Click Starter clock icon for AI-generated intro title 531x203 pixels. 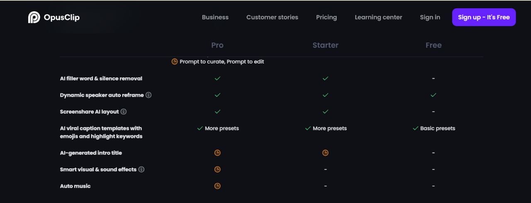tap(325, 153)
